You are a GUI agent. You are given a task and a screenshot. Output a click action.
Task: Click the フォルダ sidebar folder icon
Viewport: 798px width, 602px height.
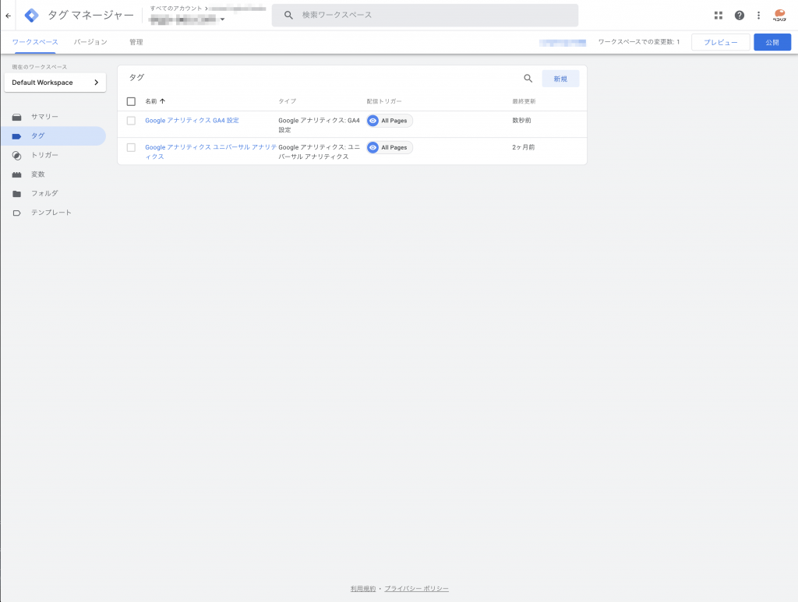tap(17, 194)
